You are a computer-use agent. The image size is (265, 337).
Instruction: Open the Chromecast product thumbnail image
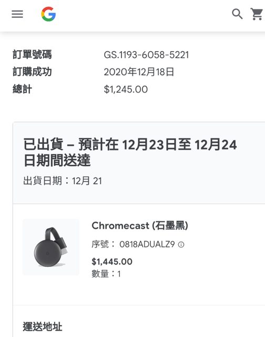51,247
